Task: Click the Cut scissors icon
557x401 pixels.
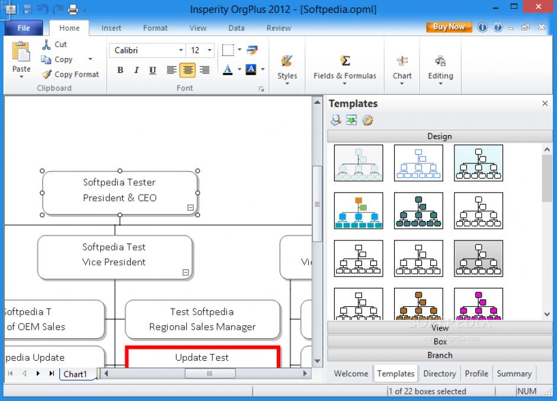Action: tap(46, 44)
